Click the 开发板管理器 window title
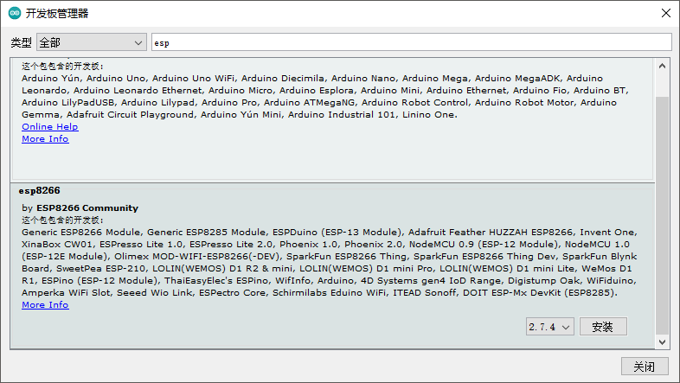680x383 pixels. [x=57, y=13]
